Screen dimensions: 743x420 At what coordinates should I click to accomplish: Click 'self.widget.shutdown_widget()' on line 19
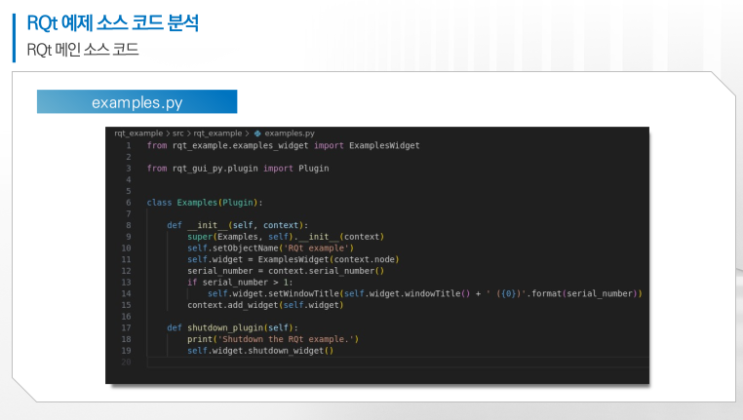(x=260, y=351)
